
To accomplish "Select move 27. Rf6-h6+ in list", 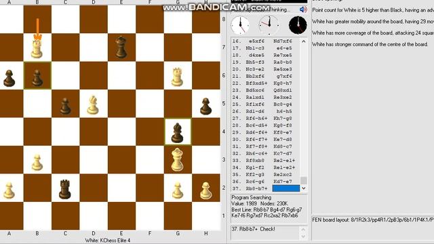I will point(256,118).
